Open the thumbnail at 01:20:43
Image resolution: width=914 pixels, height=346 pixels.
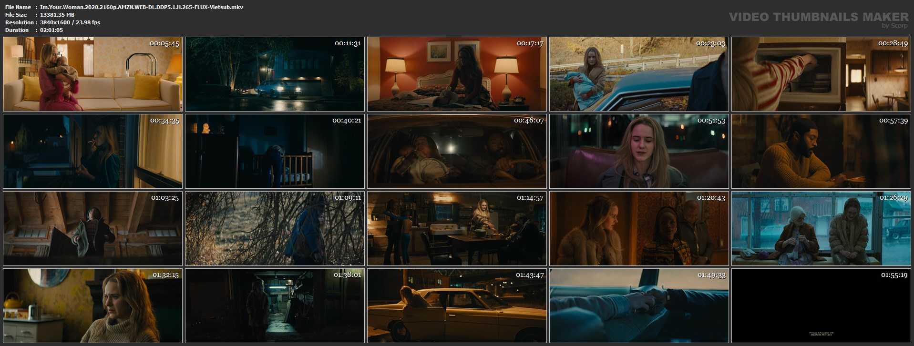point(639,229)
